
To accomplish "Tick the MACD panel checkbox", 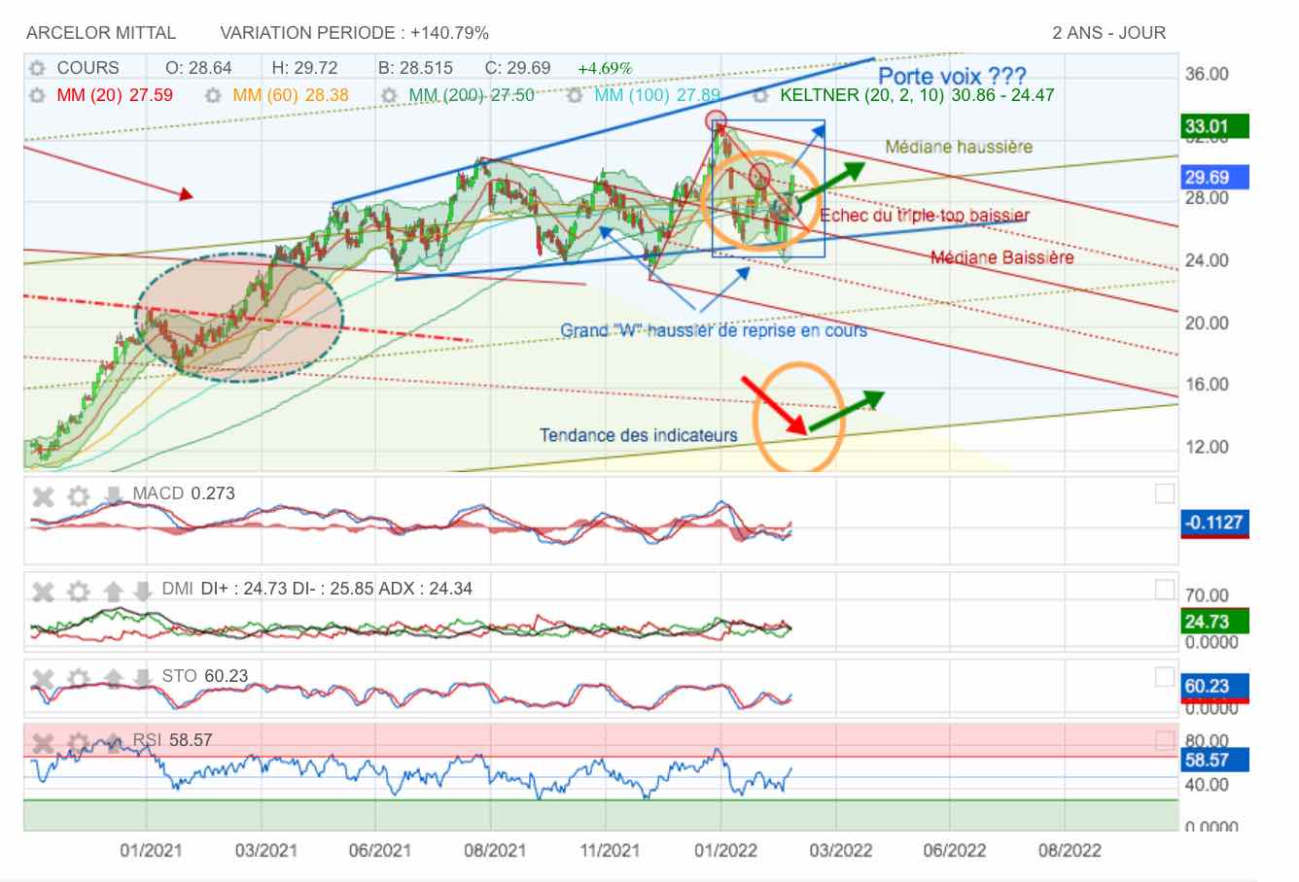I will (1165, 493).
